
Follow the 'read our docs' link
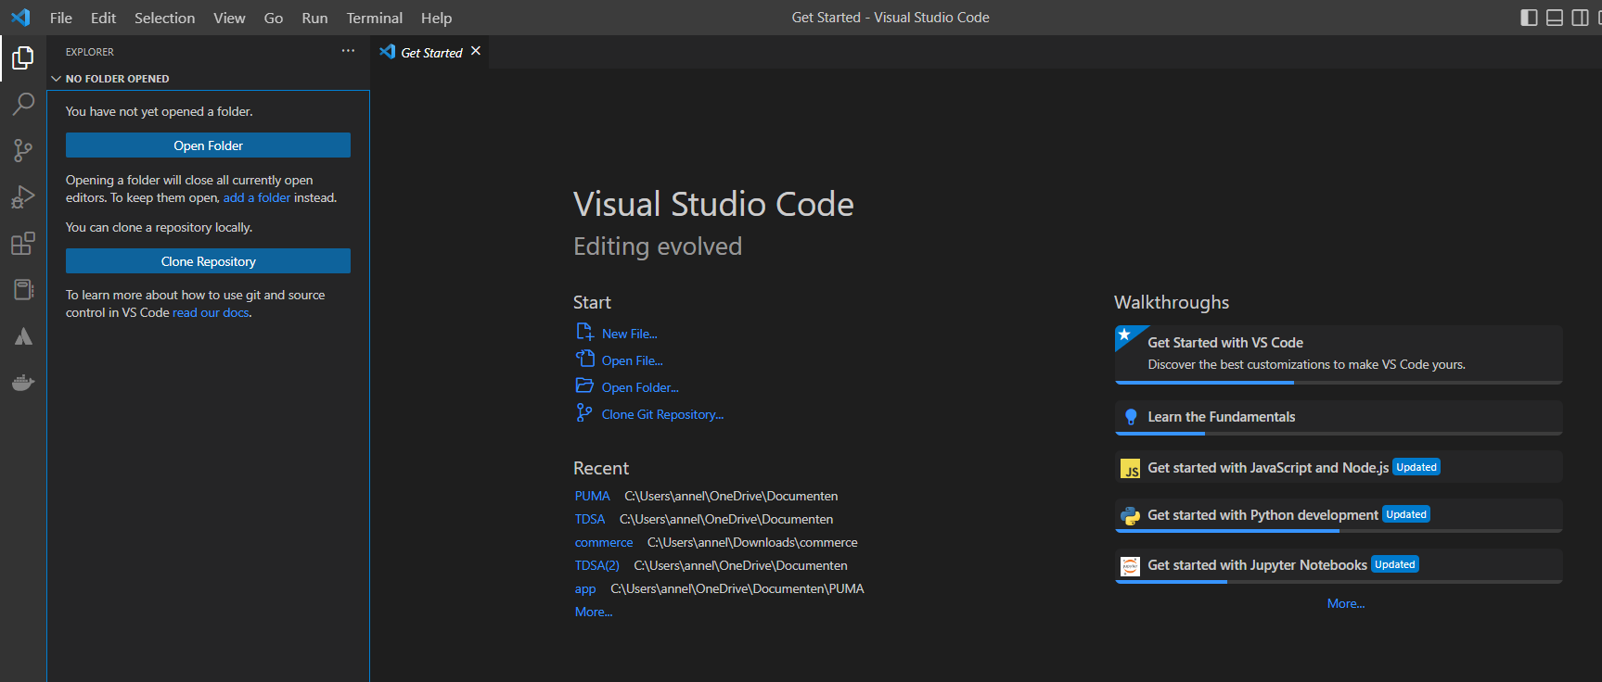(x=211, y=312)
